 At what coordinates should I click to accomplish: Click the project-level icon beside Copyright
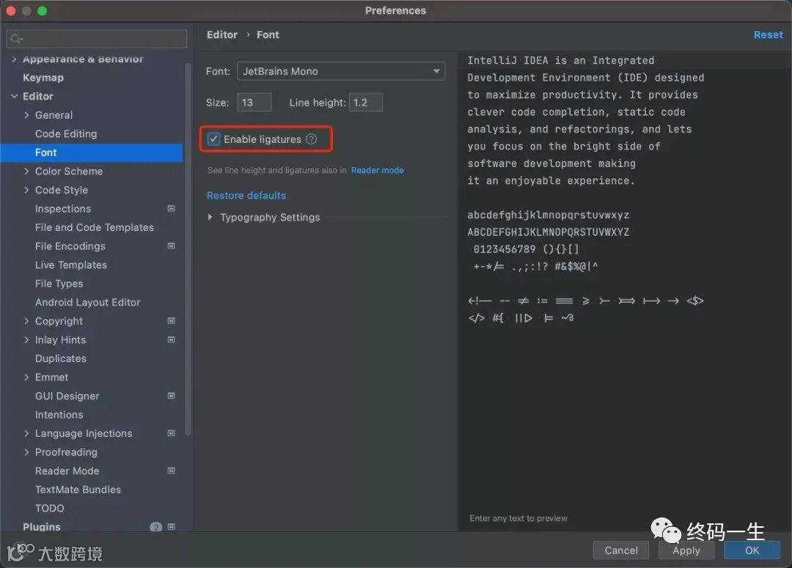point(171,320)
